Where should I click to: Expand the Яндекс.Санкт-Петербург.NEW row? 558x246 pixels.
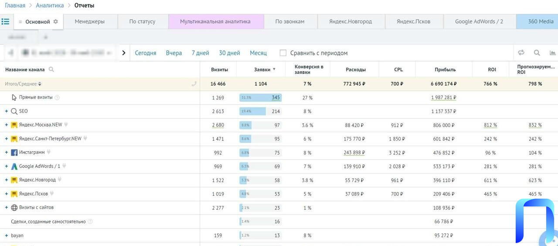[7, 139]
